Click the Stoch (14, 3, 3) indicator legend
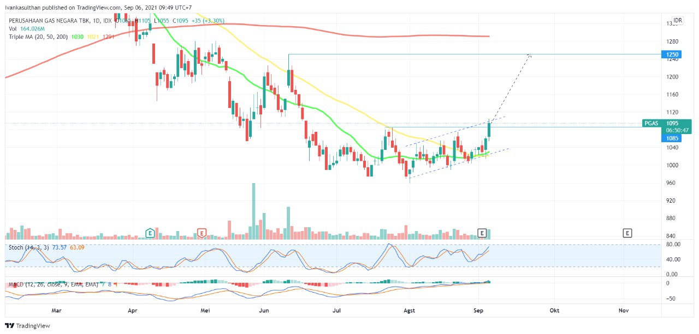The height and width of the screenshot is (334, 699). (27, 247)
